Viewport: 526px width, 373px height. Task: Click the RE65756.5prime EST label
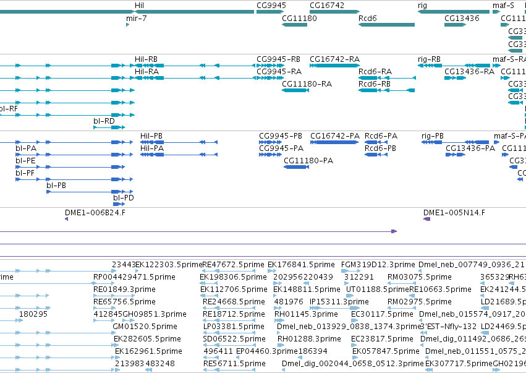[x=124, y=302]
